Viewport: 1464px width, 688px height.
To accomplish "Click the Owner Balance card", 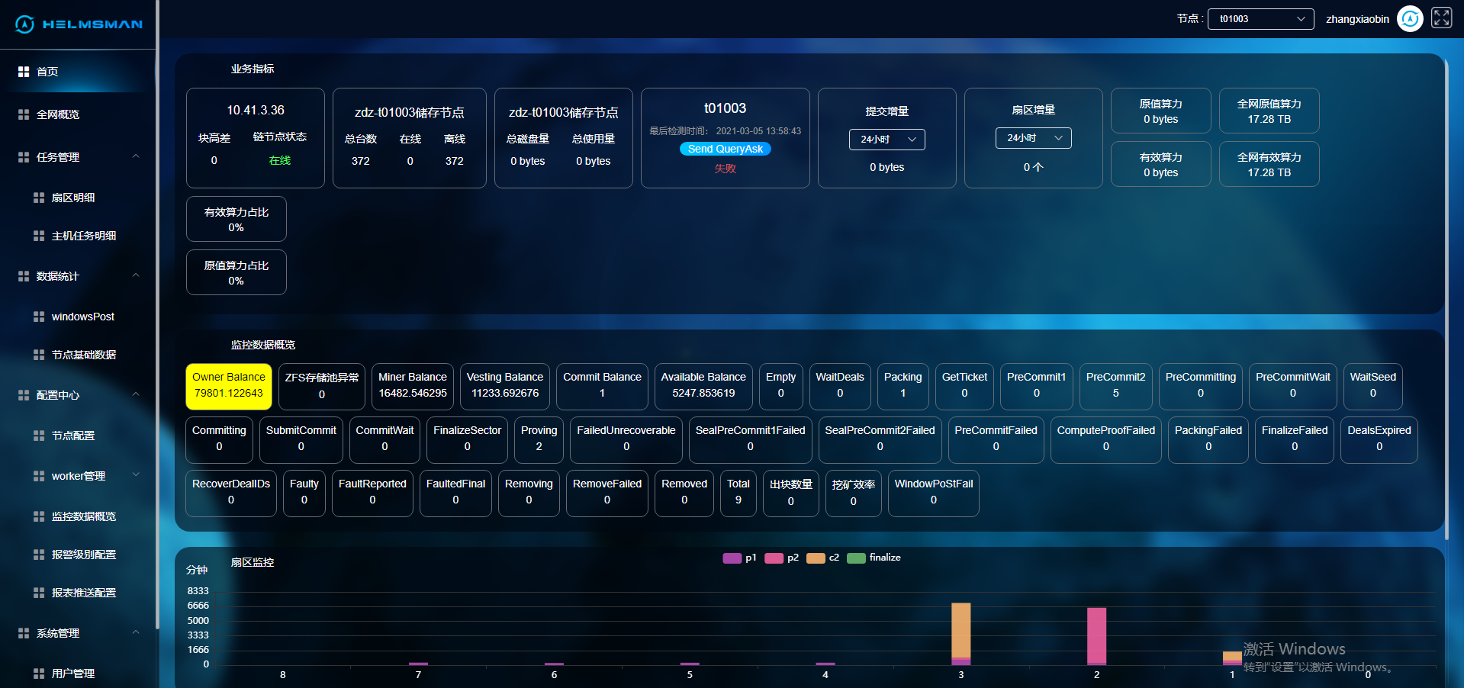I will 229,386.
